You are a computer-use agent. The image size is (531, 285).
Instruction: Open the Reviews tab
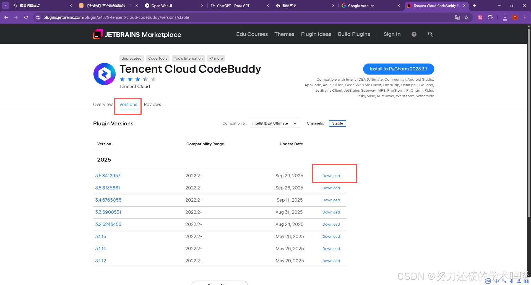point(152,104)
